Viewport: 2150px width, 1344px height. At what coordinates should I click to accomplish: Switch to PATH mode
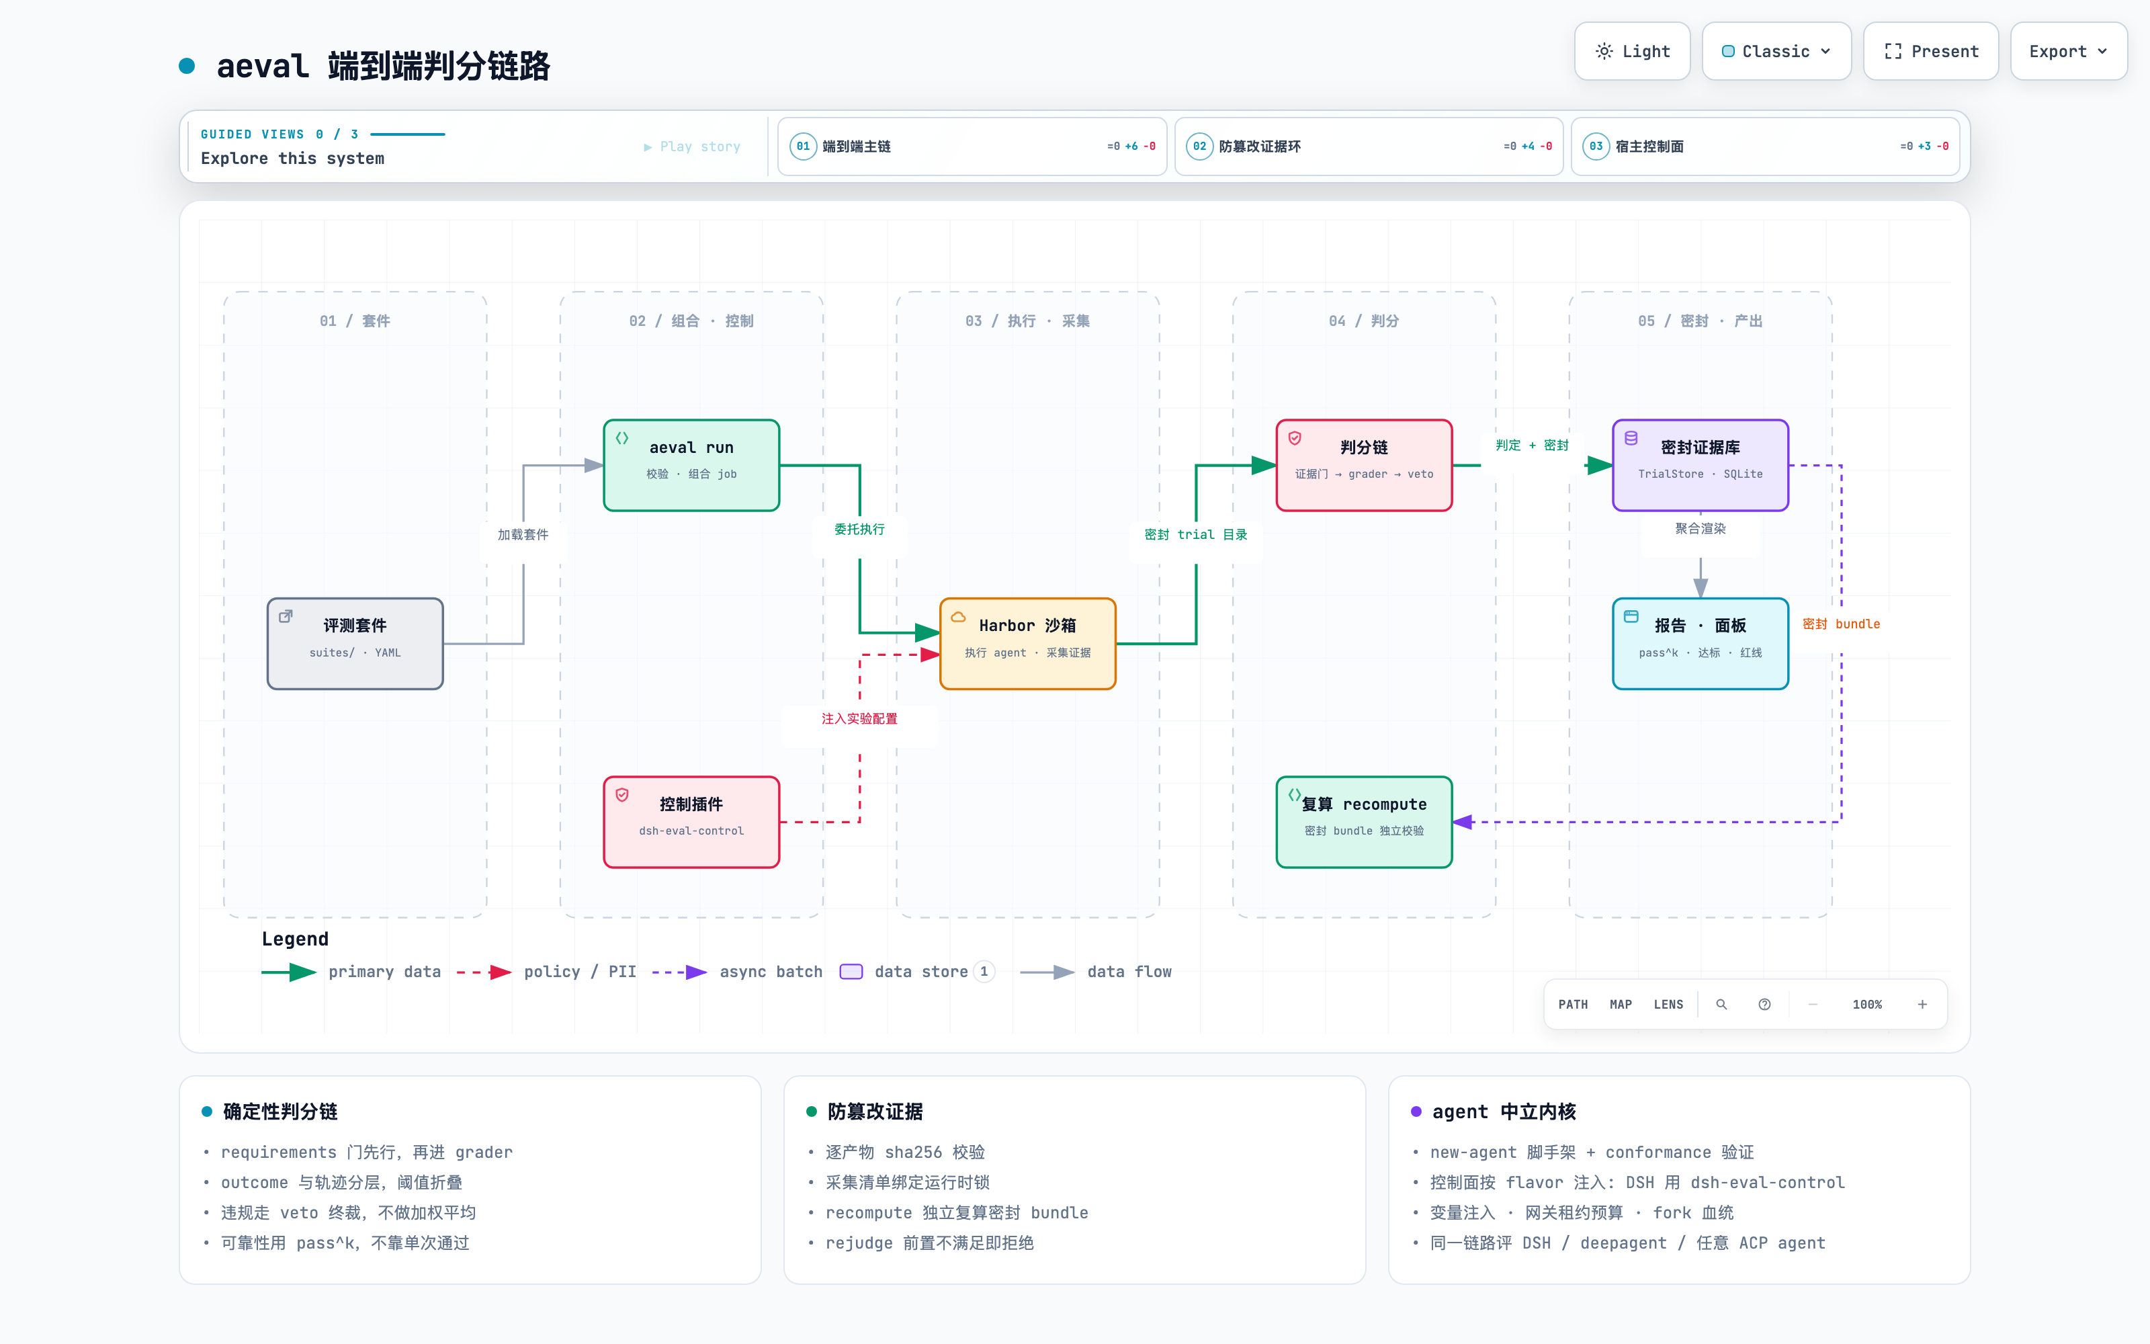pos(1572,1005)
